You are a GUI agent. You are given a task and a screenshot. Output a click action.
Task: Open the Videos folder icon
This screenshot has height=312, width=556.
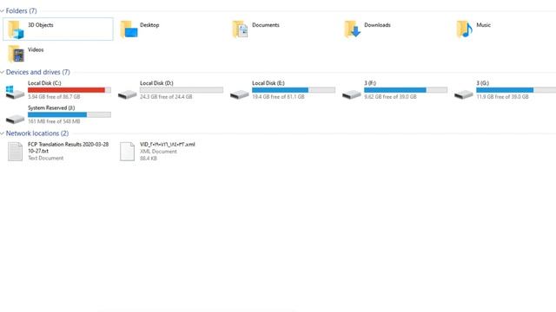16,54
